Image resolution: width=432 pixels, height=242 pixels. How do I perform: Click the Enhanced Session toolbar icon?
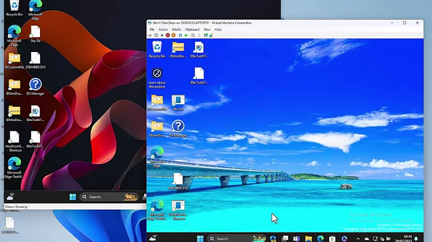[206, 35]
